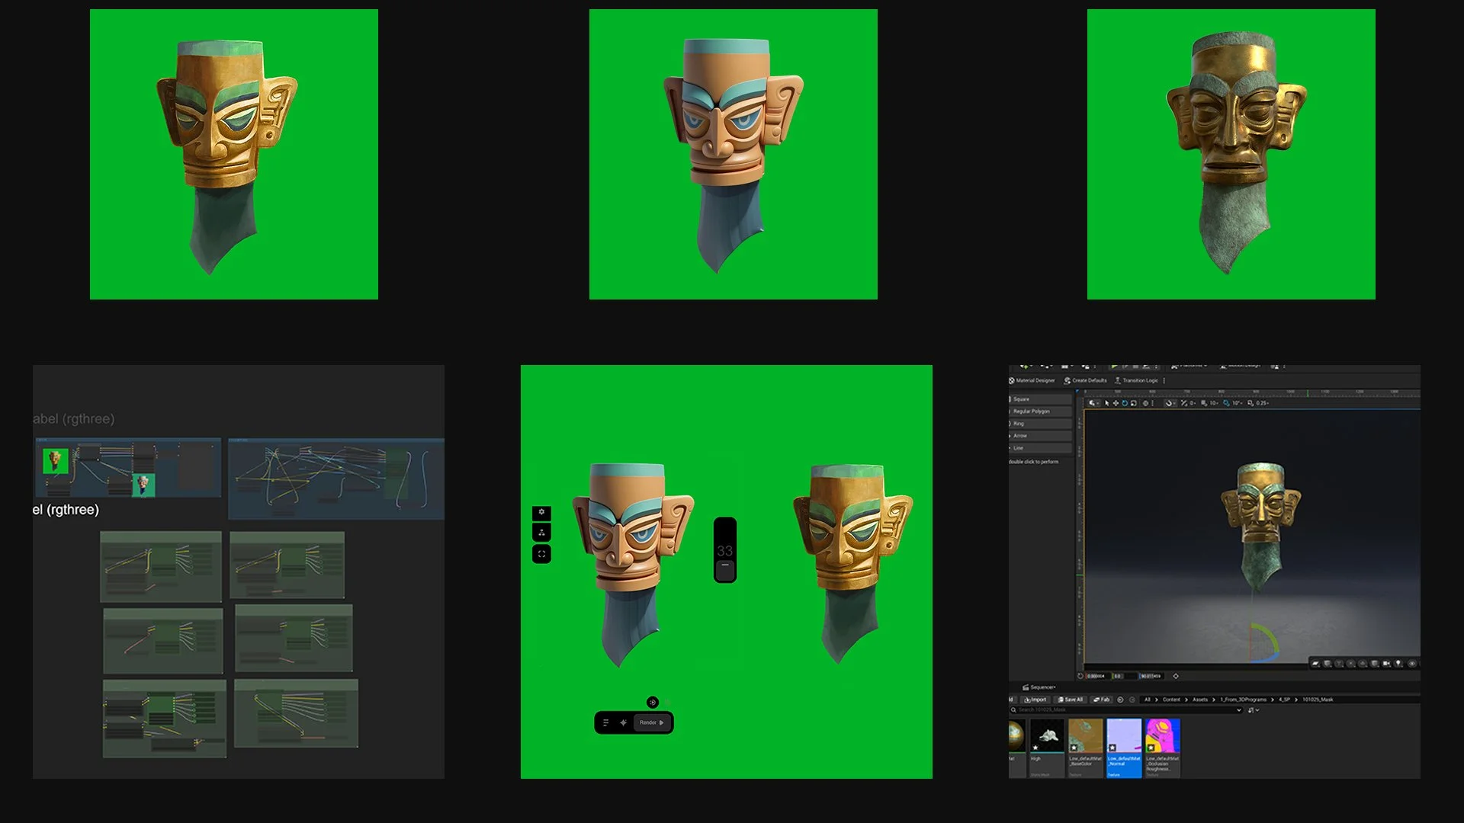This screenshot has width=1464, height=823.
Task: Select the arrow select tool in viewport toolbar
Action: 1106,403
